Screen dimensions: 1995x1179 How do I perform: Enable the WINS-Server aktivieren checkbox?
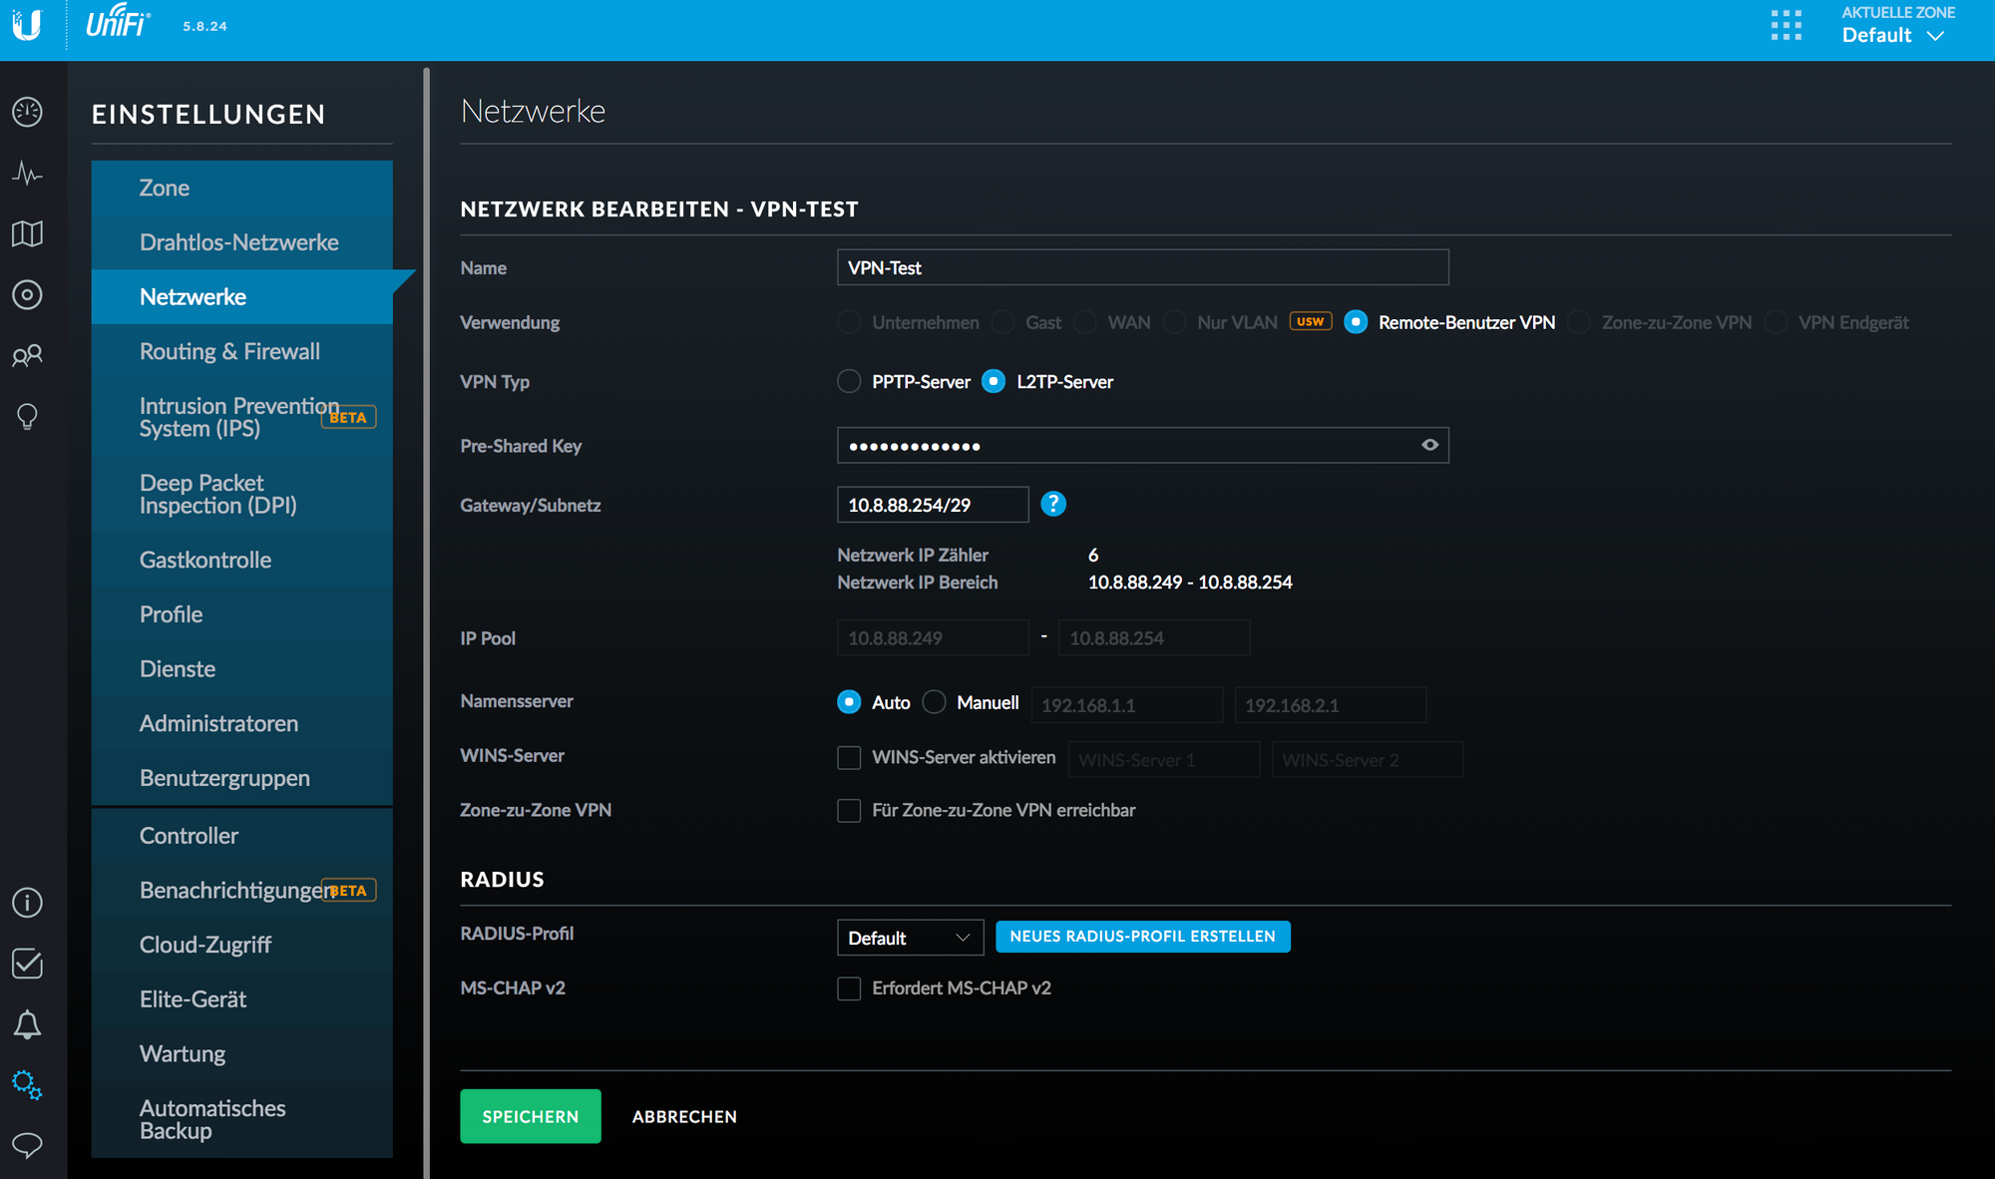point(849,758)
